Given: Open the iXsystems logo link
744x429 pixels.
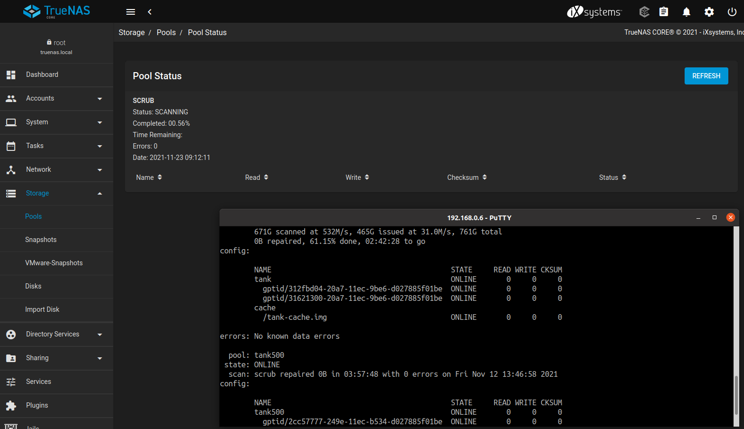Looking at the screenshot, I should click(x=594, y=12).
